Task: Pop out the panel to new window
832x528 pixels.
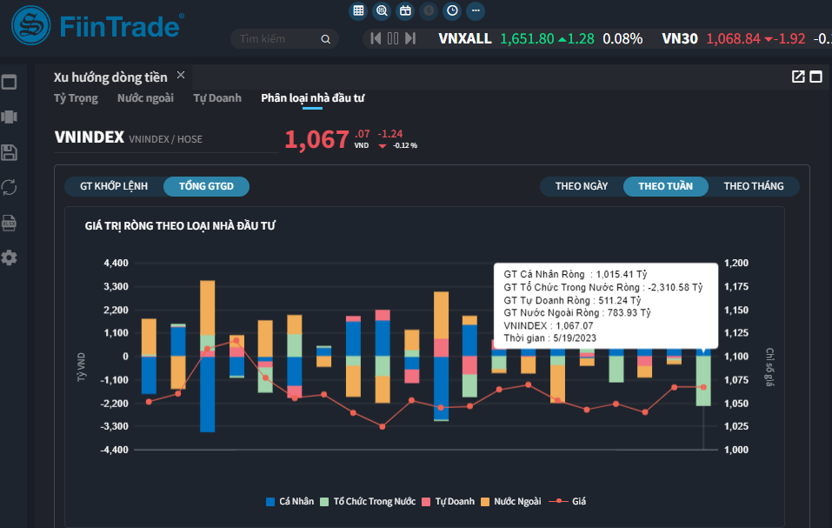Action: coord(798,77)
